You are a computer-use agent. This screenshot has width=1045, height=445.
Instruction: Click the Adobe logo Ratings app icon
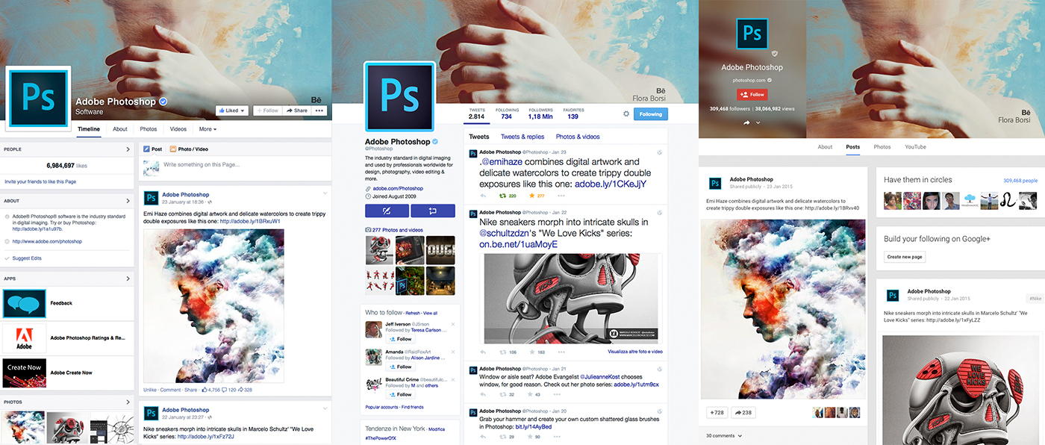coord(24,337)
